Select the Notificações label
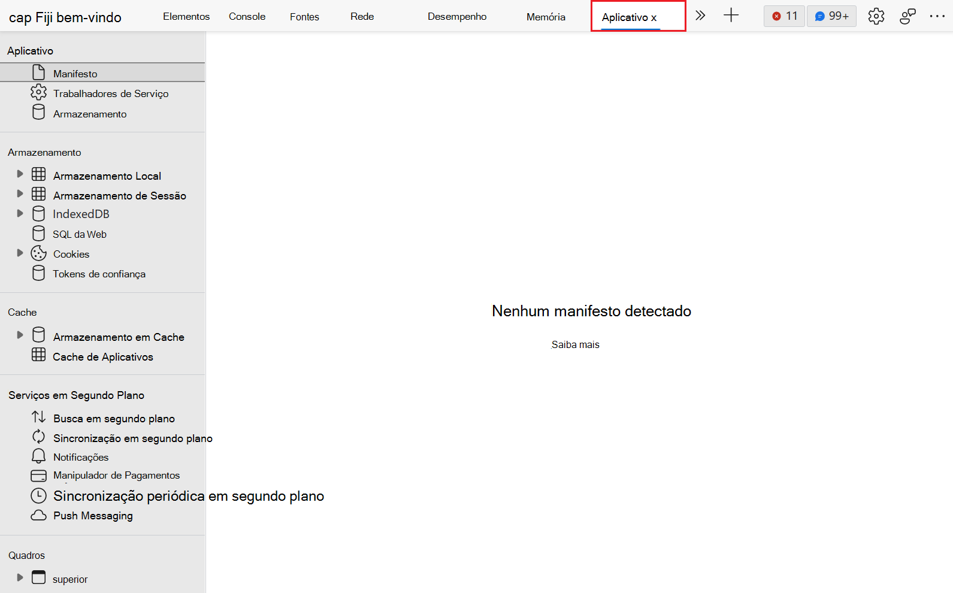The width and height of the screenshot is (953, 593). coord(81,457)
